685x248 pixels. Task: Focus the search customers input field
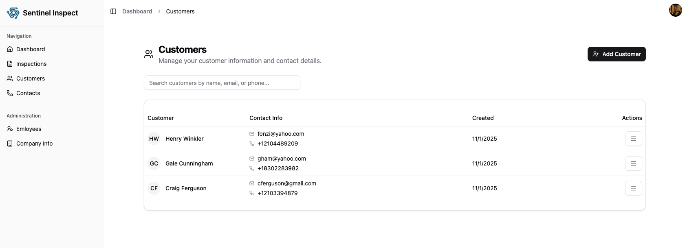(222, 83)
